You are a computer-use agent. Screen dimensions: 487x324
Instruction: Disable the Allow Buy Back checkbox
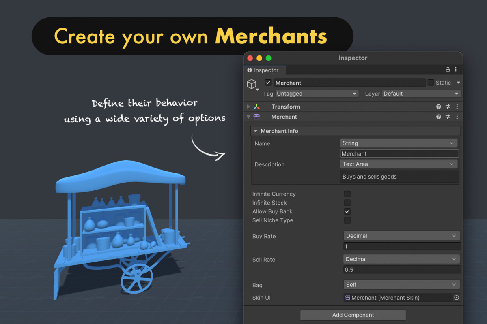click(347, 211)
